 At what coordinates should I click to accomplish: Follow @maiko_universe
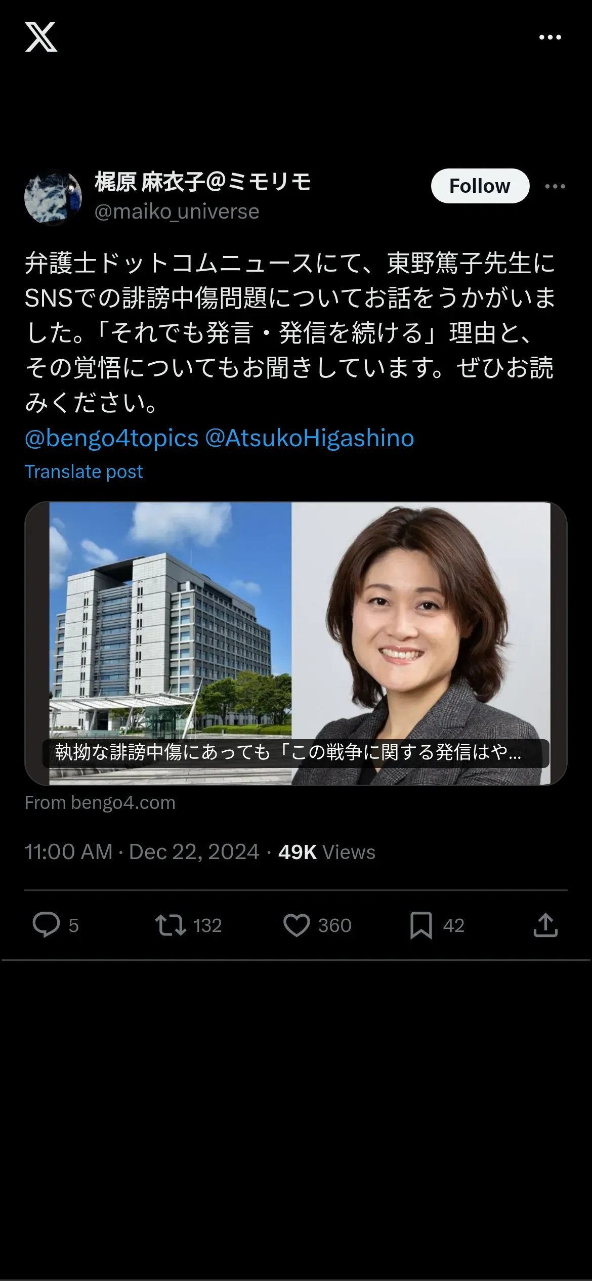point(480,186)
